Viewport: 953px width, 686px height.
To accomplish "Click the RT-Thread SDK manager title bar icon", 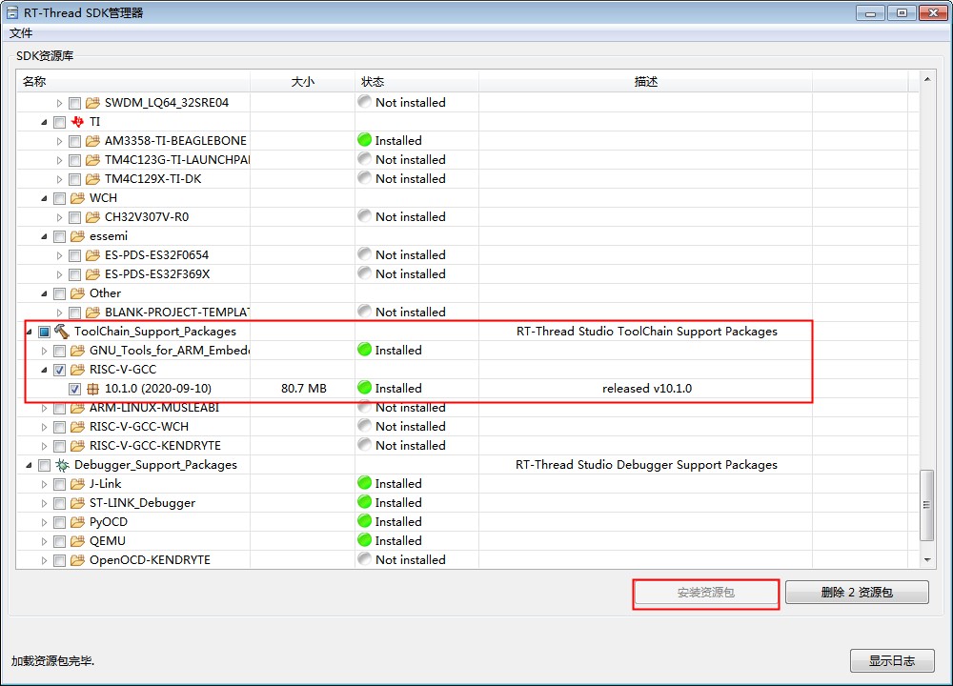I will point(12,12).
